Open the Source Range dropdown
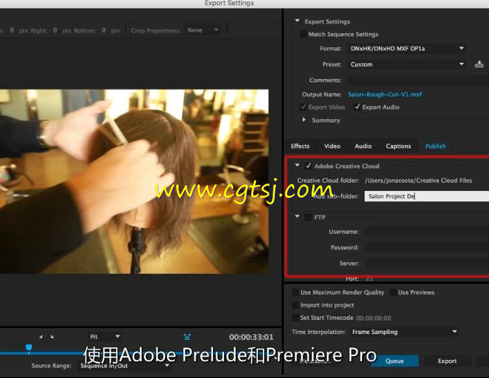 124,366
